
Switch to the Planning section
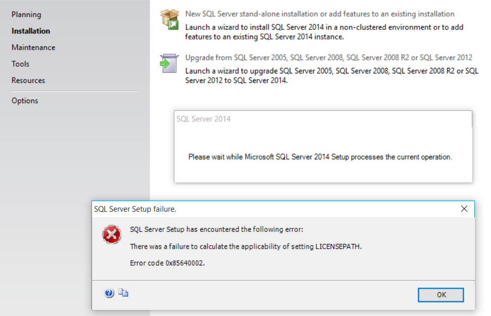pyautogui.click(x=26, y=14)
